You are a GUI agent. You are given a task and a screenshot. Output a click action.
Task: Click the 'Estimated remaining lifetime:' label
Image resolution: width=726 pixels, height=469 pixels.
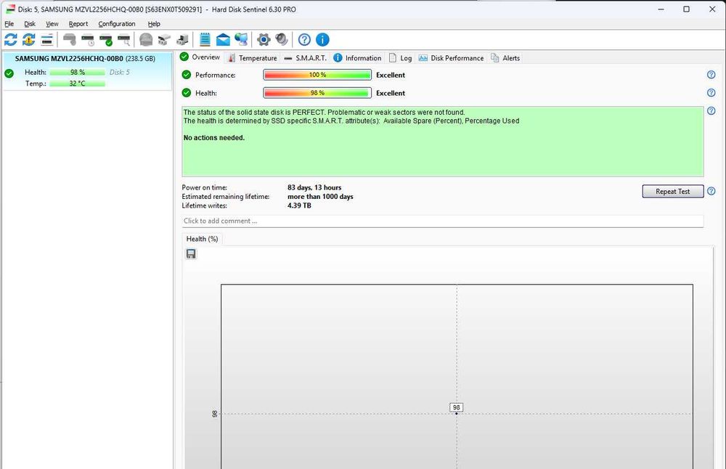click(226, 196)
